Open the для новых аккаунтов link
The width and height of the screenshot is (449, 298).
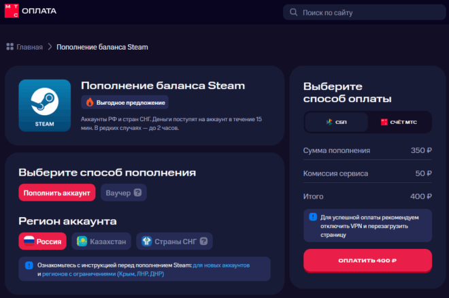point(221,265)
